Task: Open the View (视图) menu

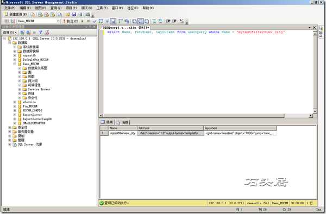Action: click(x=40, y=8)
